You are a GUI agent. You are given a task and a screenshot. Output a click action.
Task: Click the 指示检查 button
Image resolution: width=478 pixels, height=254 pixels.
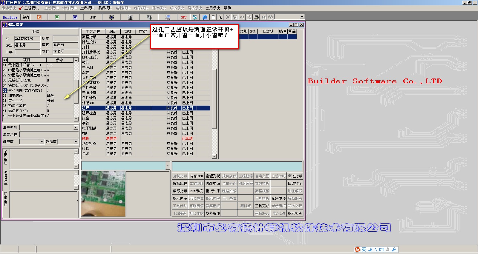(295, 213)
